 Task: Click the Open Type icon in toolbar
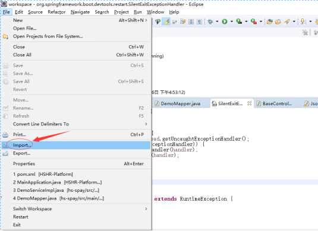[286, 21]
